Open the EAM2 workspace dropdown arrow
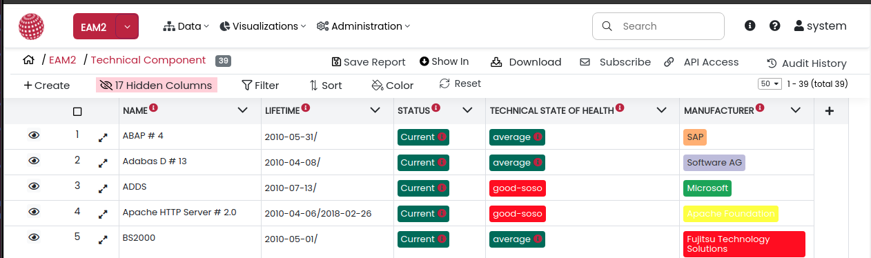871x258 pixels. coord(127,26)
